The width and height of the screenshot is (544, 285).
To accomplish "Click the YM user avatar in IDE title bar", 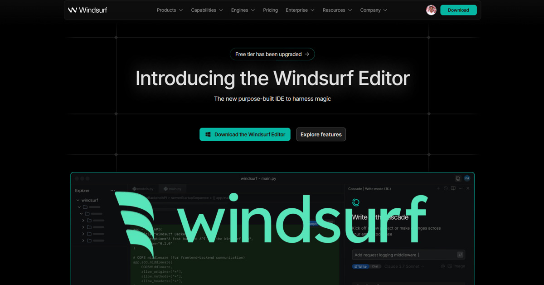I will click(467, 178).
